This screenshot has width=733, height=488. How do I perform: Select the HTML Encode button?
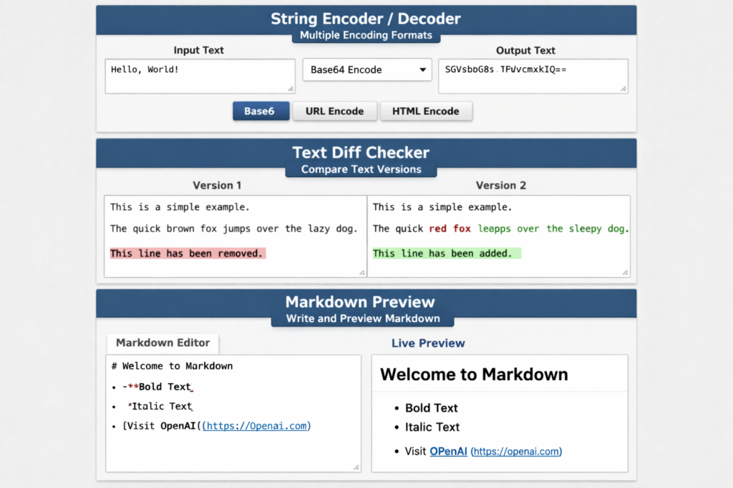[x=426, y=111]
